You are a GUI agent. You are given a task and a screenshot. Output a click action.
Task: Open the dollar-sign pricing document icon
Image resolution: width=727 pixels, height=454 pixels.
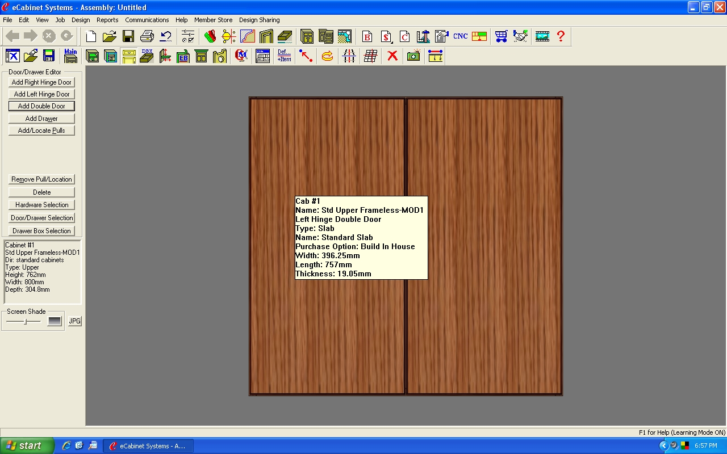(x=386, y=37)
